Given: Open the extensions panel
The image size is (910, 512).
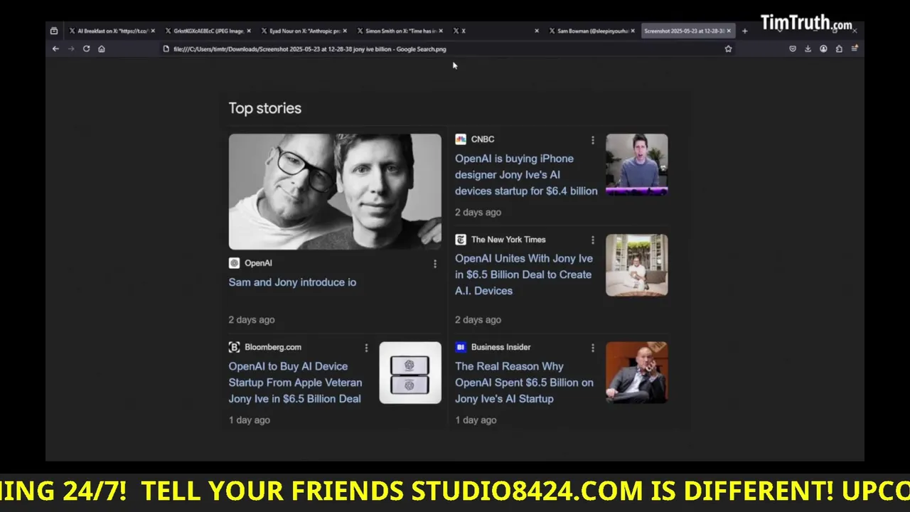Looking at the screenshot, I should (x=839, y=49).
